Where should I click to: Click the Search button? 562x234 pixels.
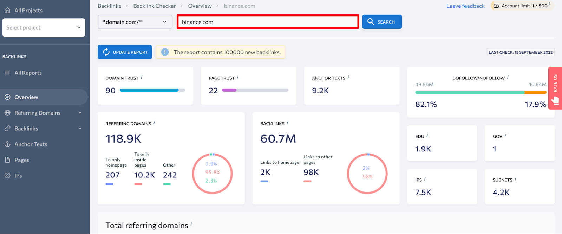pyautogui.click(x=382, y=22)
